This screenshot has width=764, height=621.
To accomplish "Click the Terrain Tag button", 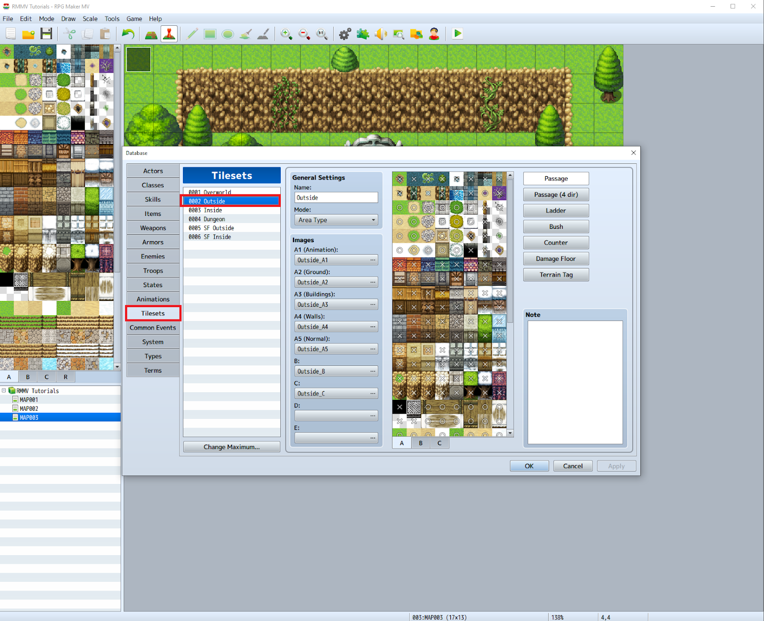I will click(x=556, y=275).
